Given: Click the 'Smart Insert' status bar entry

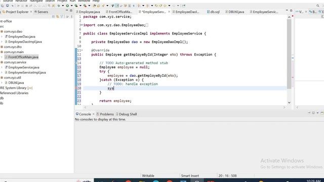Looking at the screenshot, I should [190, 175].
